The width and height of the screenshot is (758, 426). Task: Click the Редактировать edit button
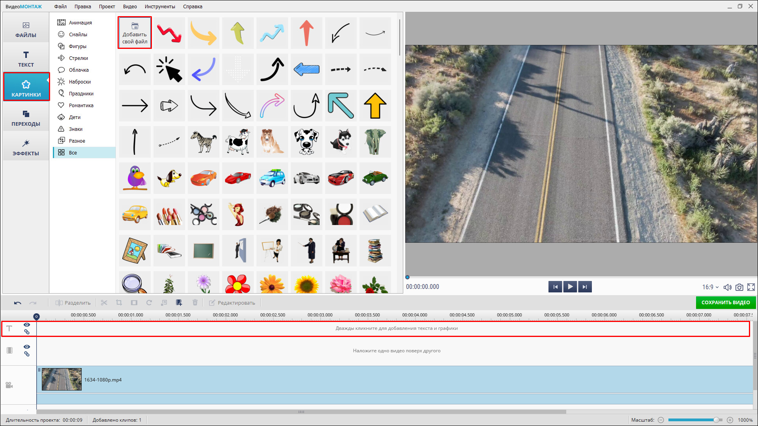pyautogui.click(x=232, y=303)
